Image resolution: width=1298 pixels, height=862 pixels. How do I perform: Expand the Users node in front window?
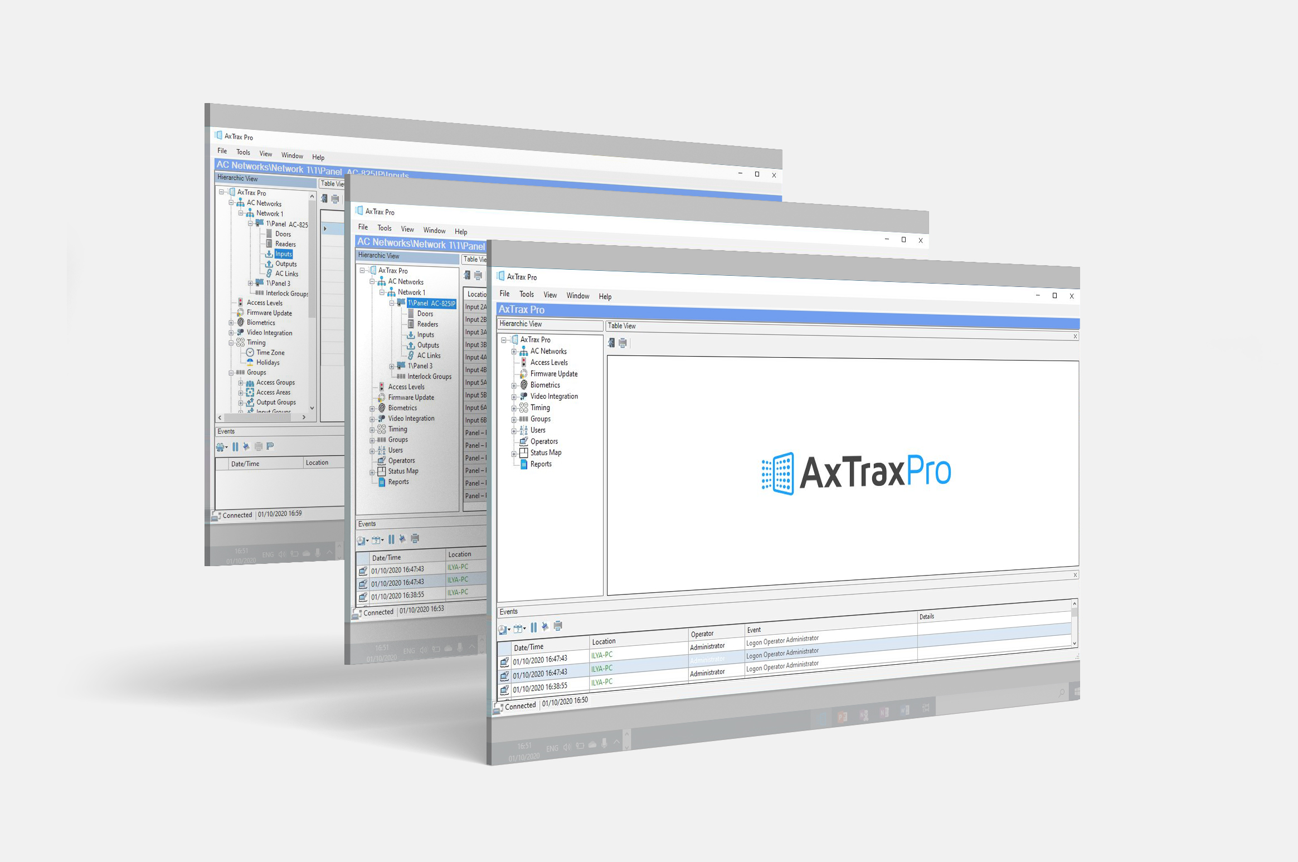514,431
